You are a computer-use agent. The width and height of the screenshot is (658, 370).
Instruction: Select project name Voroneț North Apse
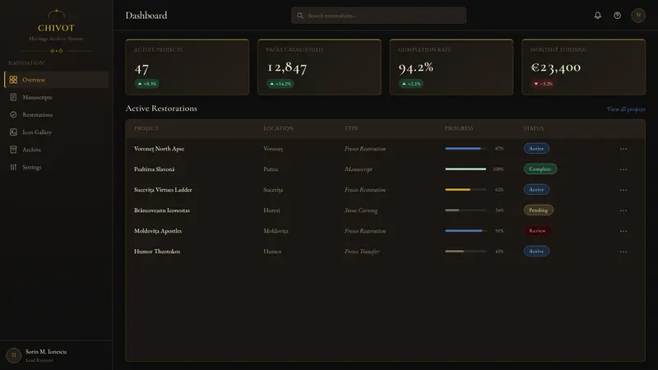(159, 149)
